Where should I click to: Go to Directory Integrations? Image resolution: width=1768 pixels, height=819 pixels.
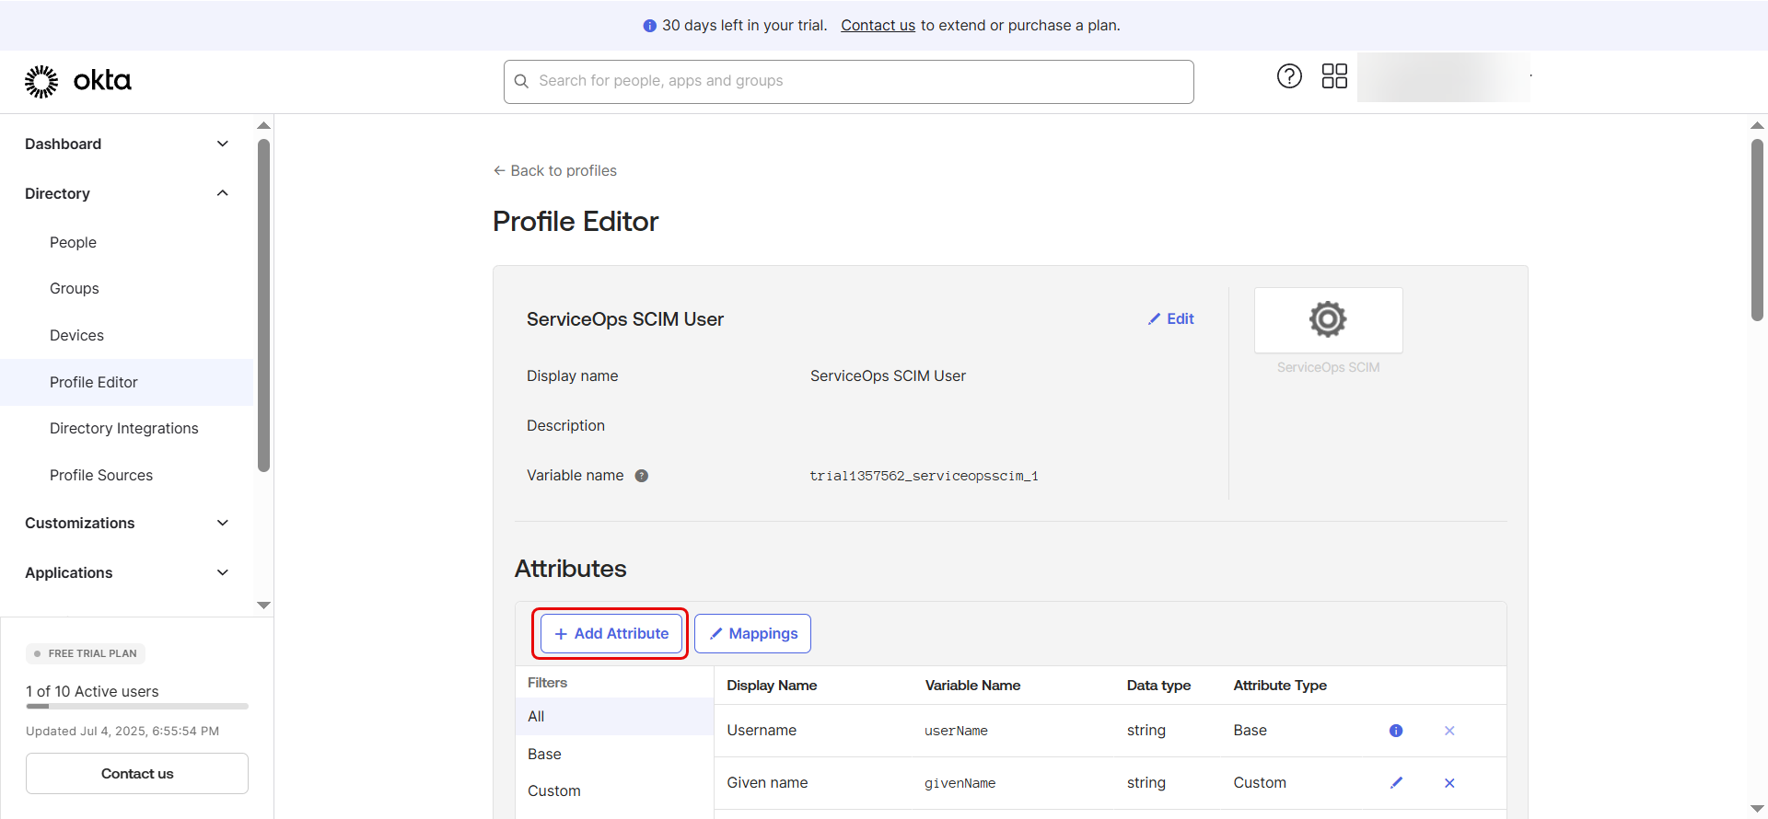(124, 429)
